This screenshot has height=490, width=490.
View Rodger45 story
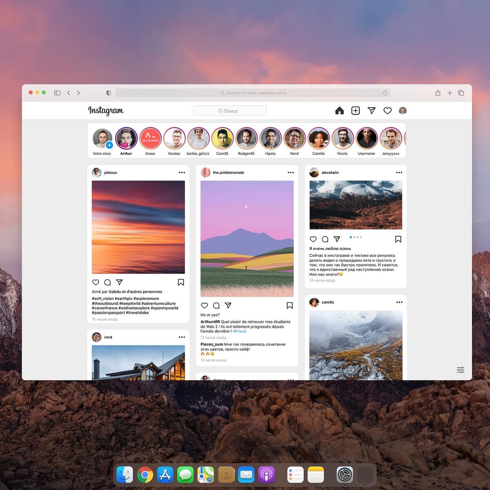tap(247, 138)
